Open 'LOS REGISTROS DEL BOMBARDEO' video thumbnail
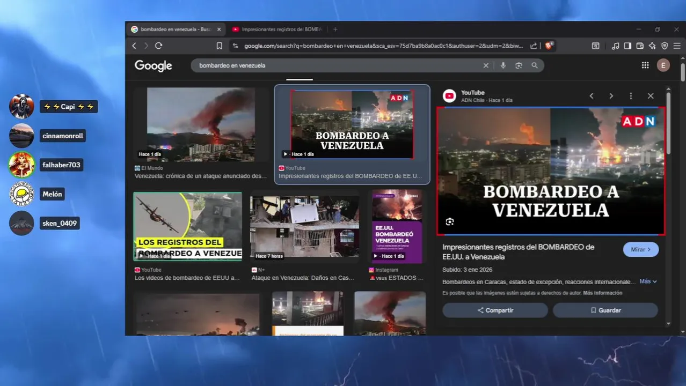 [187, 227]
